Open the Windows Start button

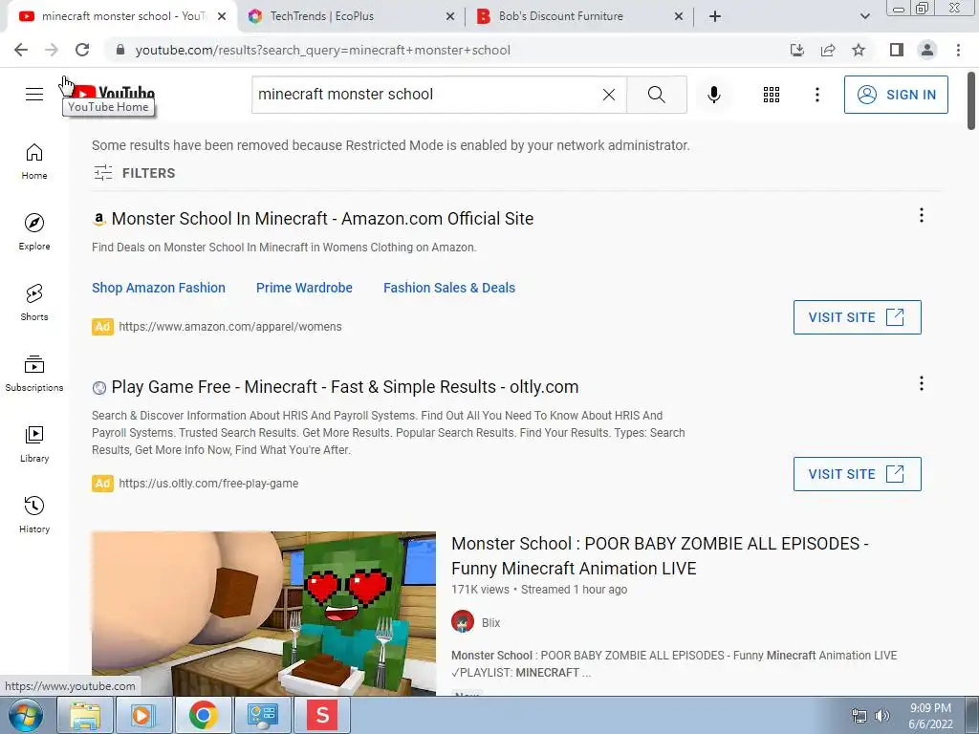coord(26,715)
